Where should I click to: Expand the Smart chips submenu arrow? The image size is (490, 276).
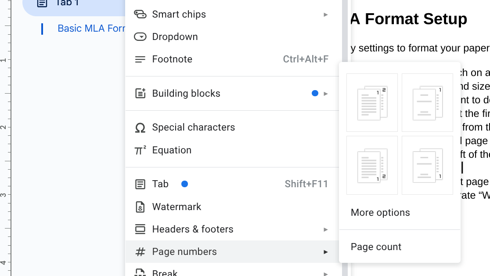coord(325,15)
